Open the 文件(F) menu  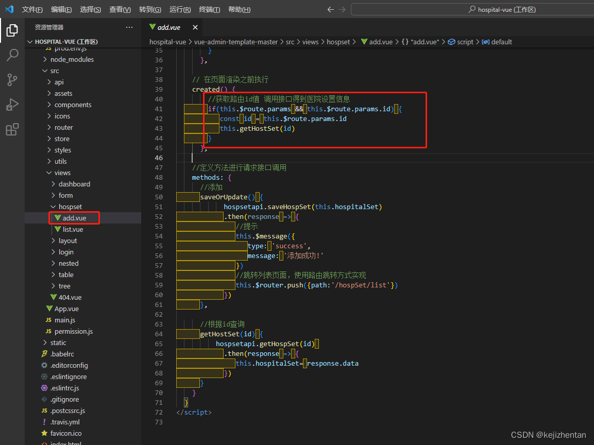pos(32,9)
